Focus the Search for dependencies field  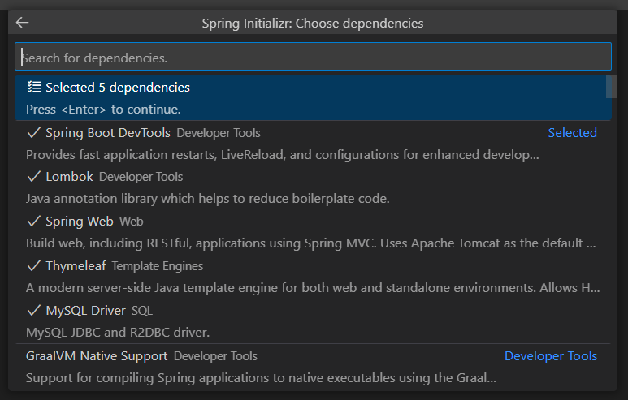click(x=314, y=57)
